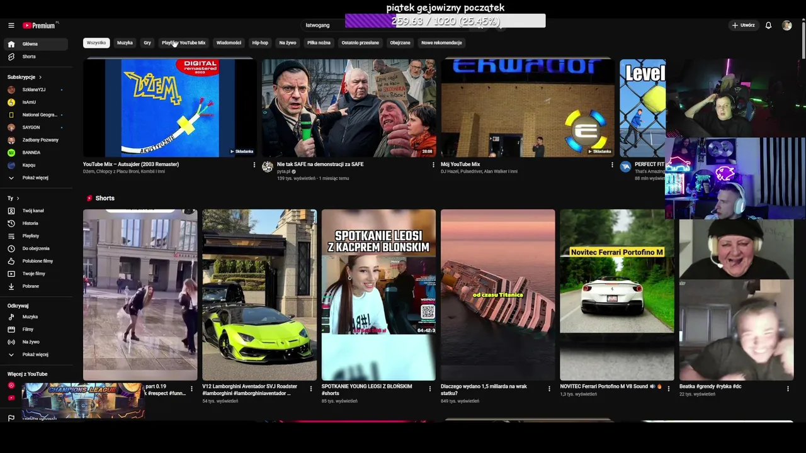Select the Nowe rekomendacje chip
Image resolution: width=806 pixels, height=453 pixels.
tap(441, 43)
